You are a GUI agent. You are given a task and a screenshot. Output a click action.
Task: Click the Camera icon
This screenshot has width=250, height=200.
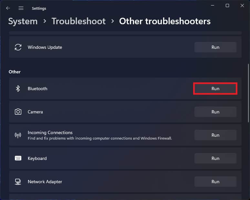tap(18, 112)
